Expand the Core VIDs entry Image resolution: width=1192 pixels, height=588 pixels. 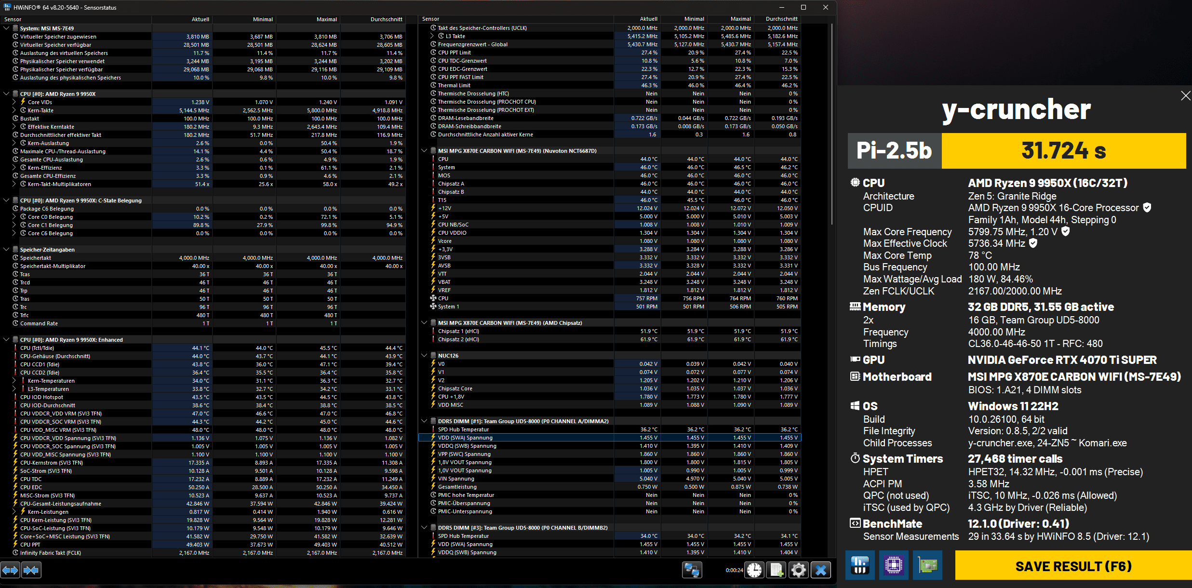[x=14, y=102]
